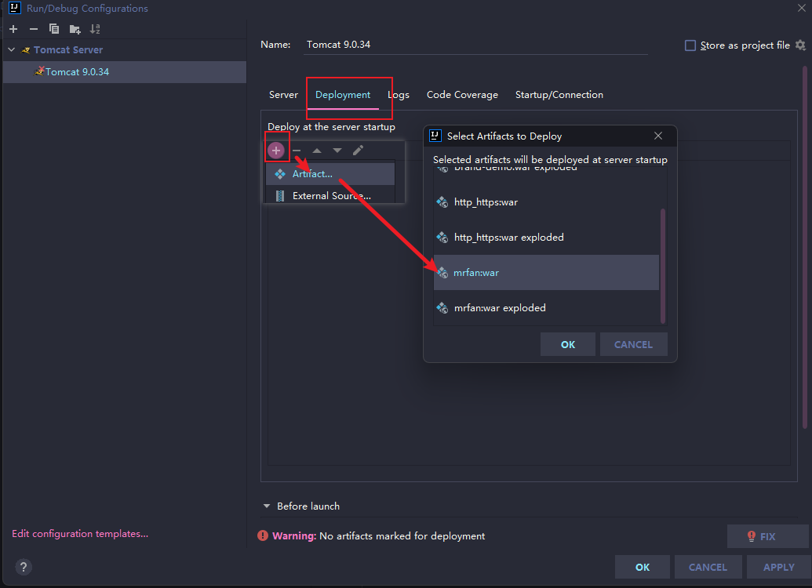Select Tomcat Server group in tree
The width and height of the screenshot is (812, 588).
[67, 49]
